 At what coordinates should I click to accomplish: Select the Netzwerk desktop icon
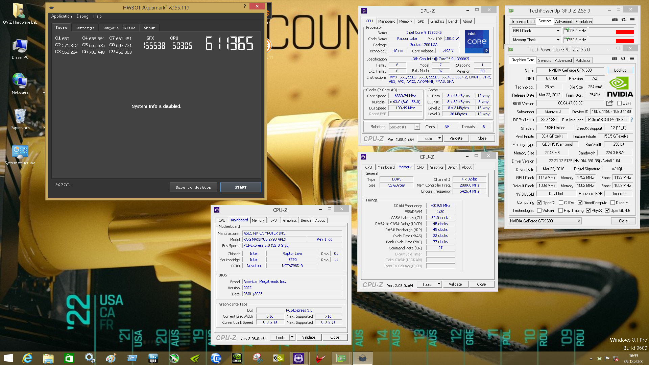coord(20,84)
